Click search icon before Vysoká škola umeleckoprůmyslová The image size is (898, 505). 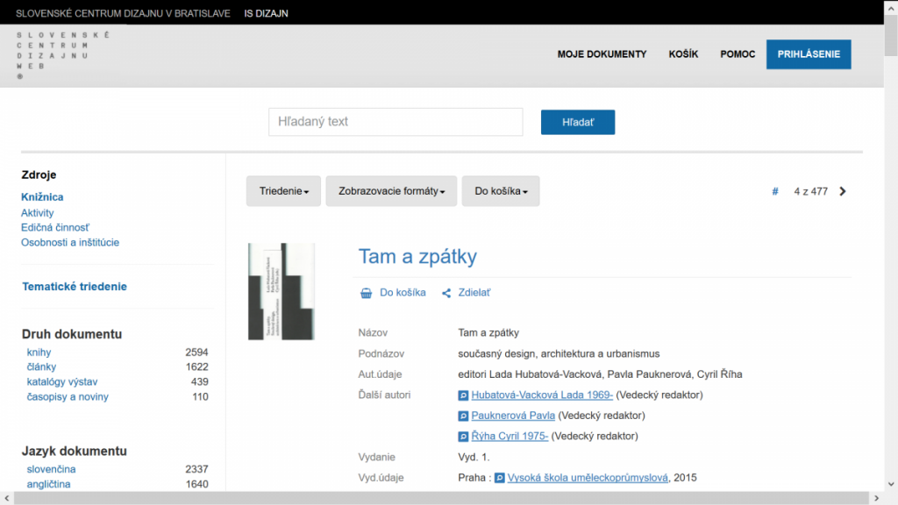tap(500, 479)
